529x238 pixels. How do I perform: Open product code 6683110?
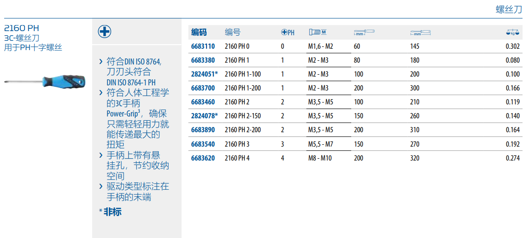(x=203, y=46)
